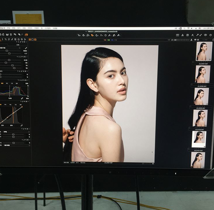Select the white balance picker tool
Screen dimensions: 214x210
click(110, 35)
